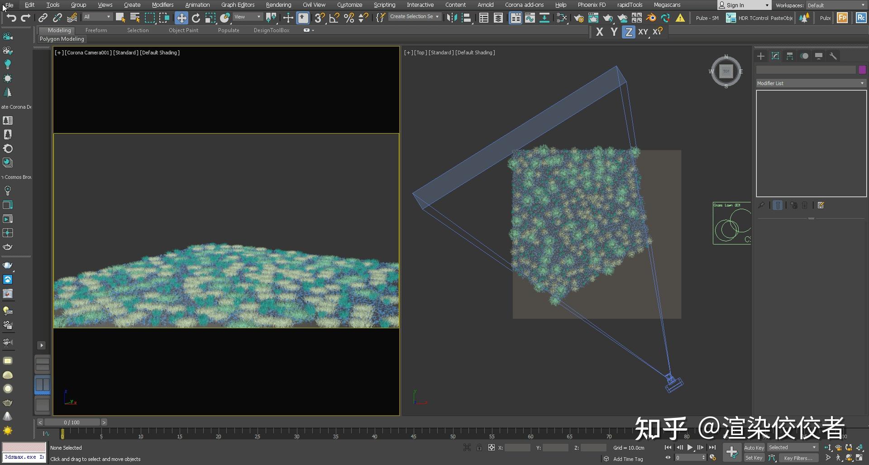Open the Layer Explorer
The height and width of the screenshot is (465, 869).
[498, 18]
